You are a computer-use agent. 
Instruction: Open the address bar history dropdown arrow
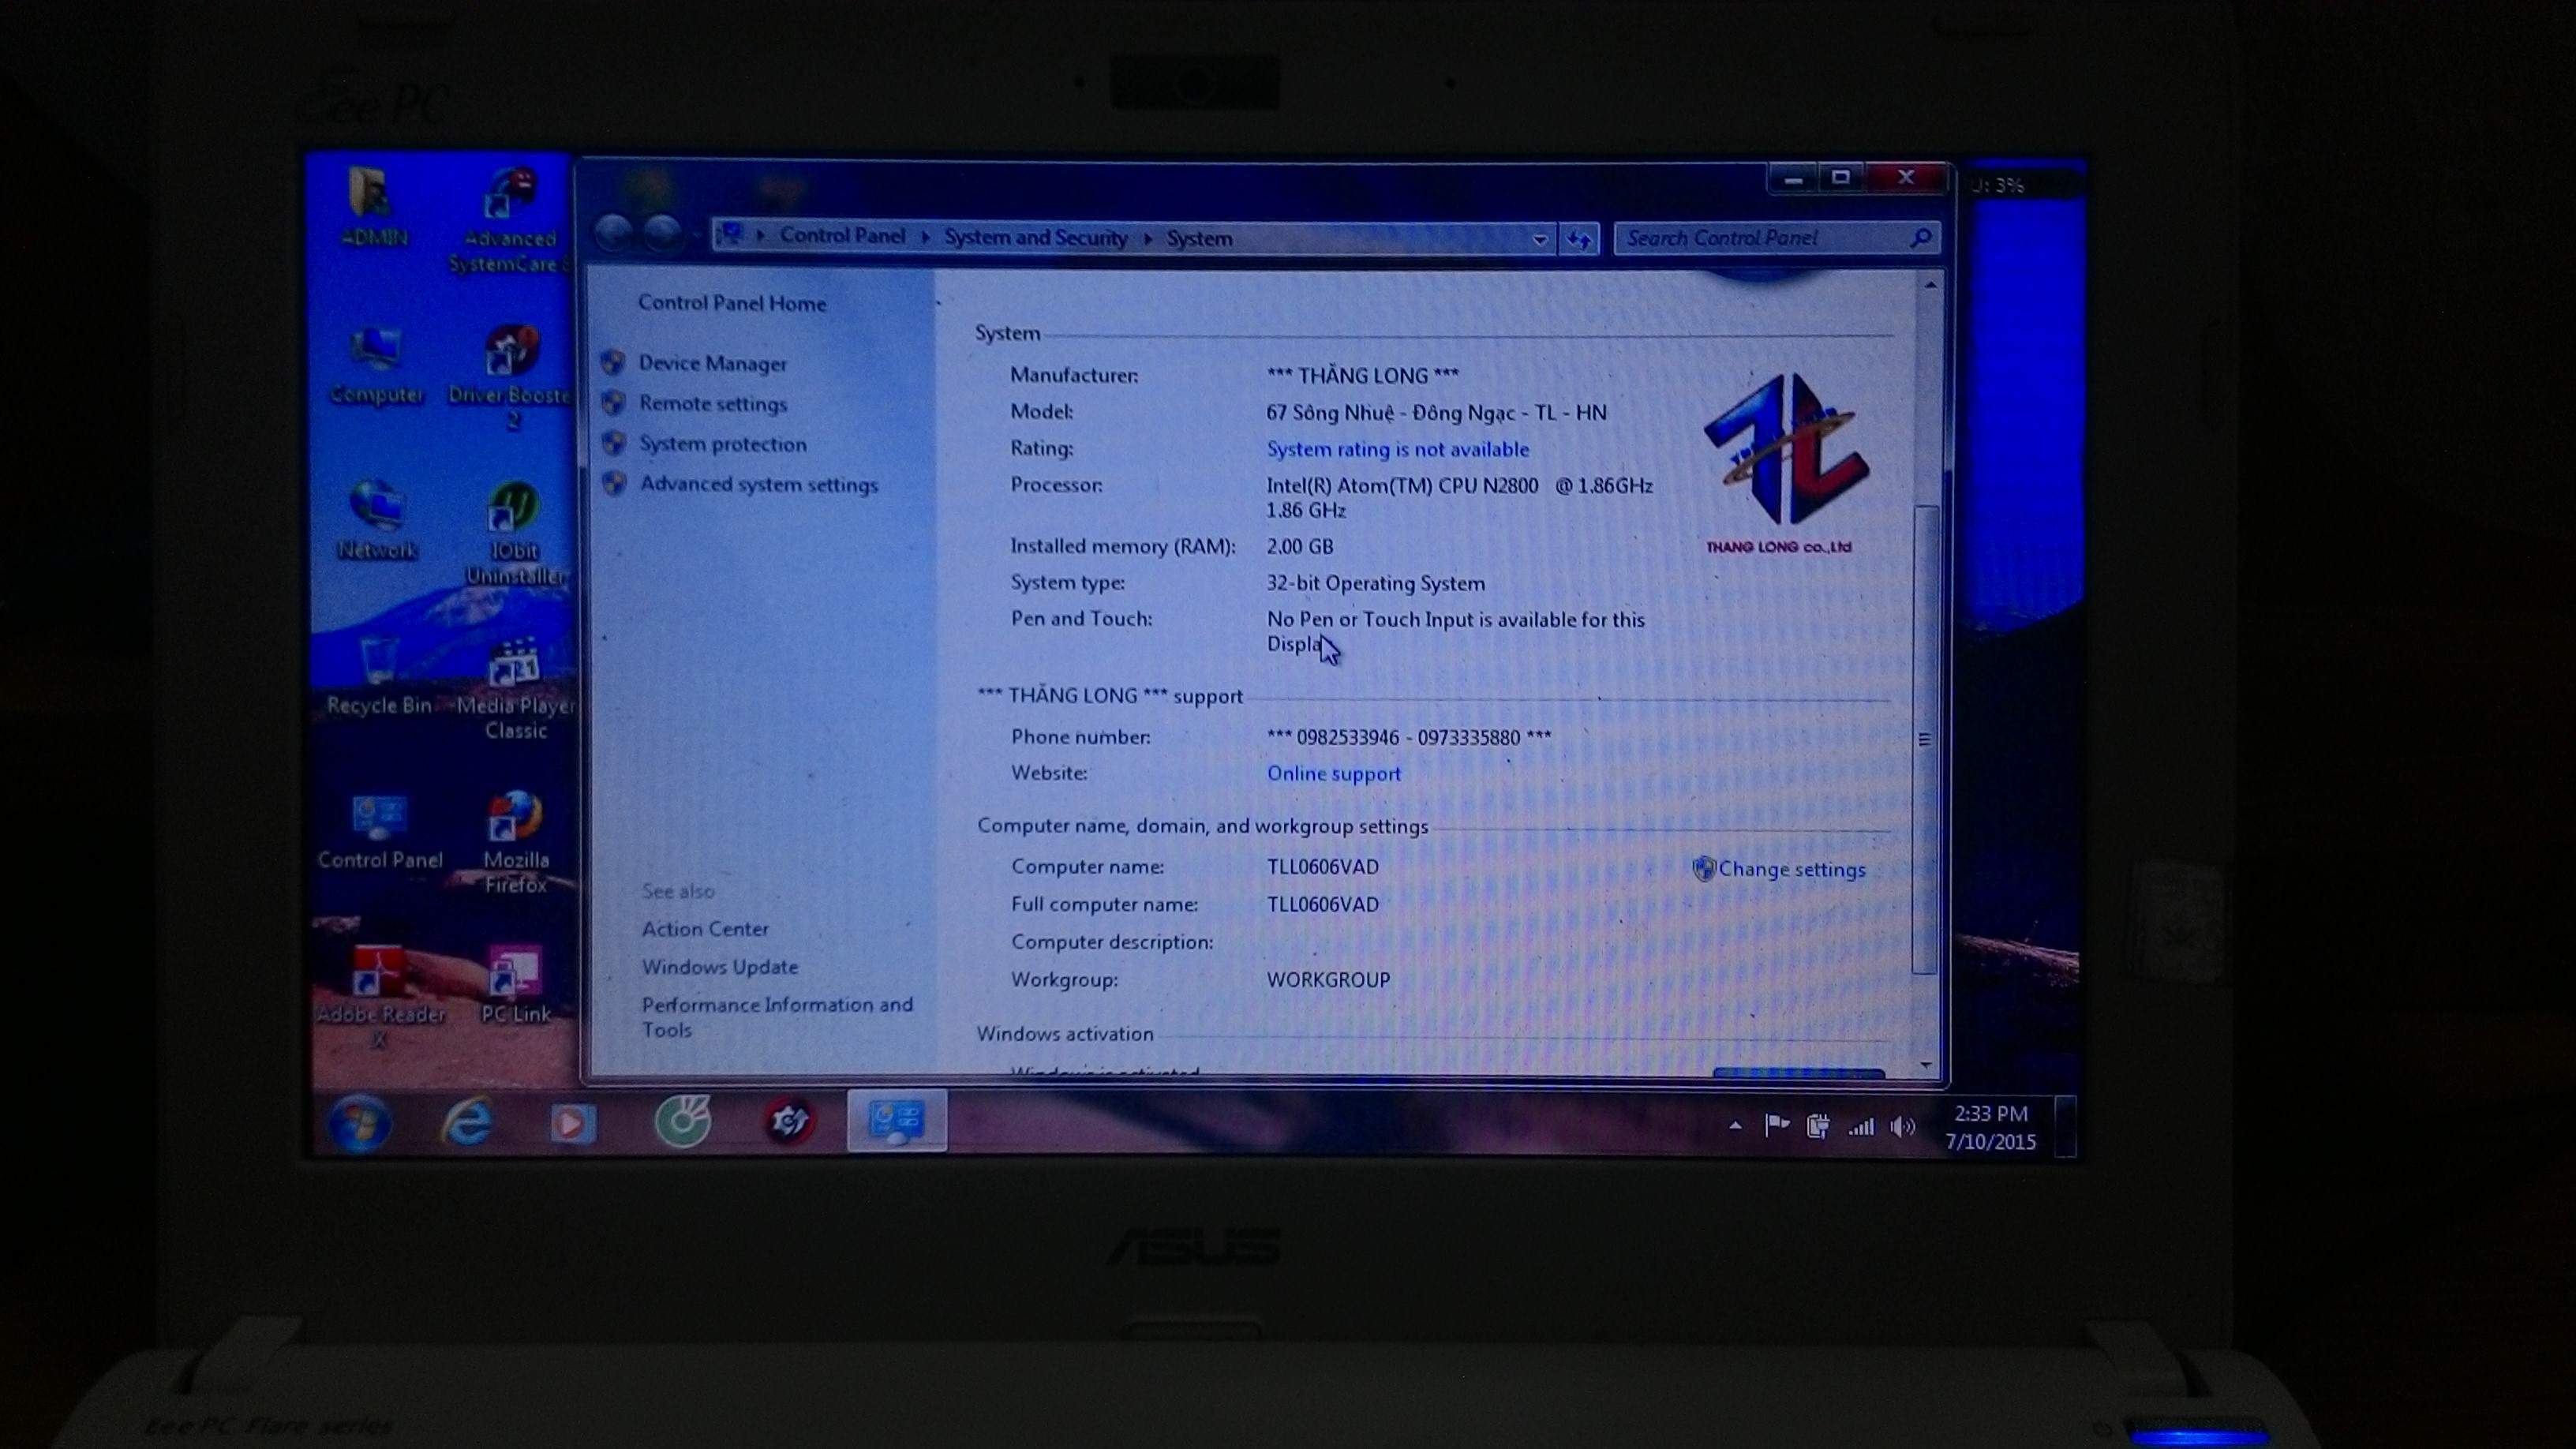(x=1539, y=239)
